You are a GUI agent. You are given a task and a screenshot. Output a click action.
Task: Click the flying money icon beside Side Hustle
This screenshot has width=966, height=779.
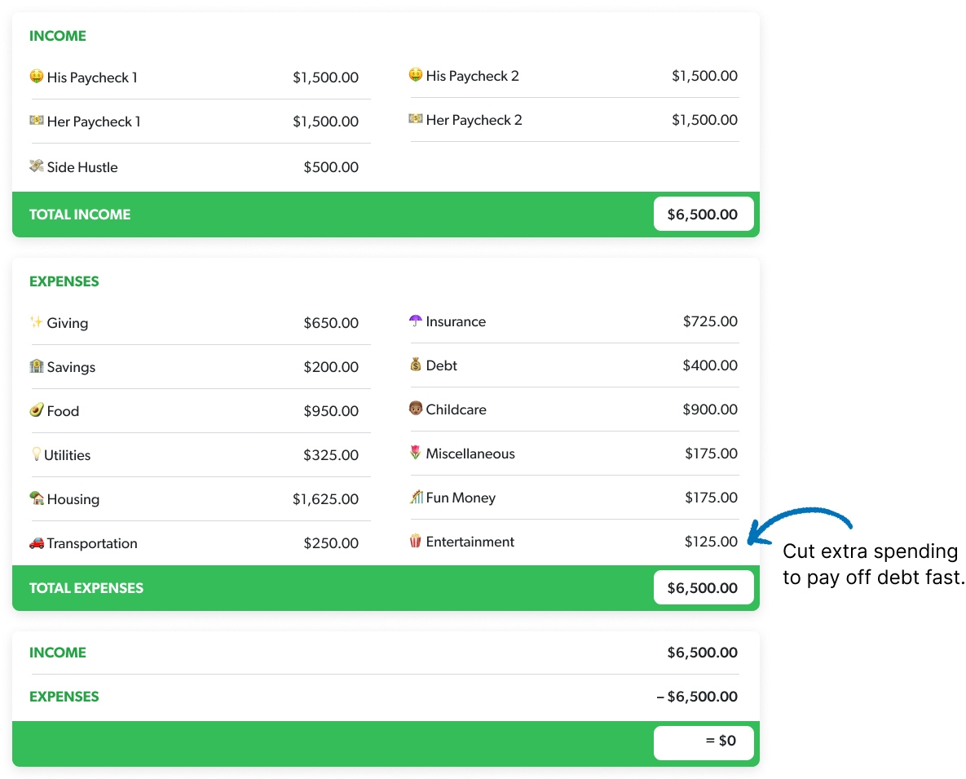(37, 166)
